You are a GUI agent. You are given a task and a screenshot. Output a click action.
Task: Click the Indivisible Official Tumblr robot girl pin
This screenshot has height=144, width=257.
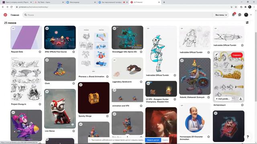(161, 49)
